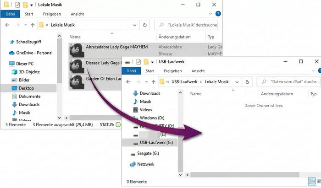Click properties quick-access icon in USB-Laufwerk title bar
Image resolution: width=321 pixels, height=188 pixels.
[138, 61]
